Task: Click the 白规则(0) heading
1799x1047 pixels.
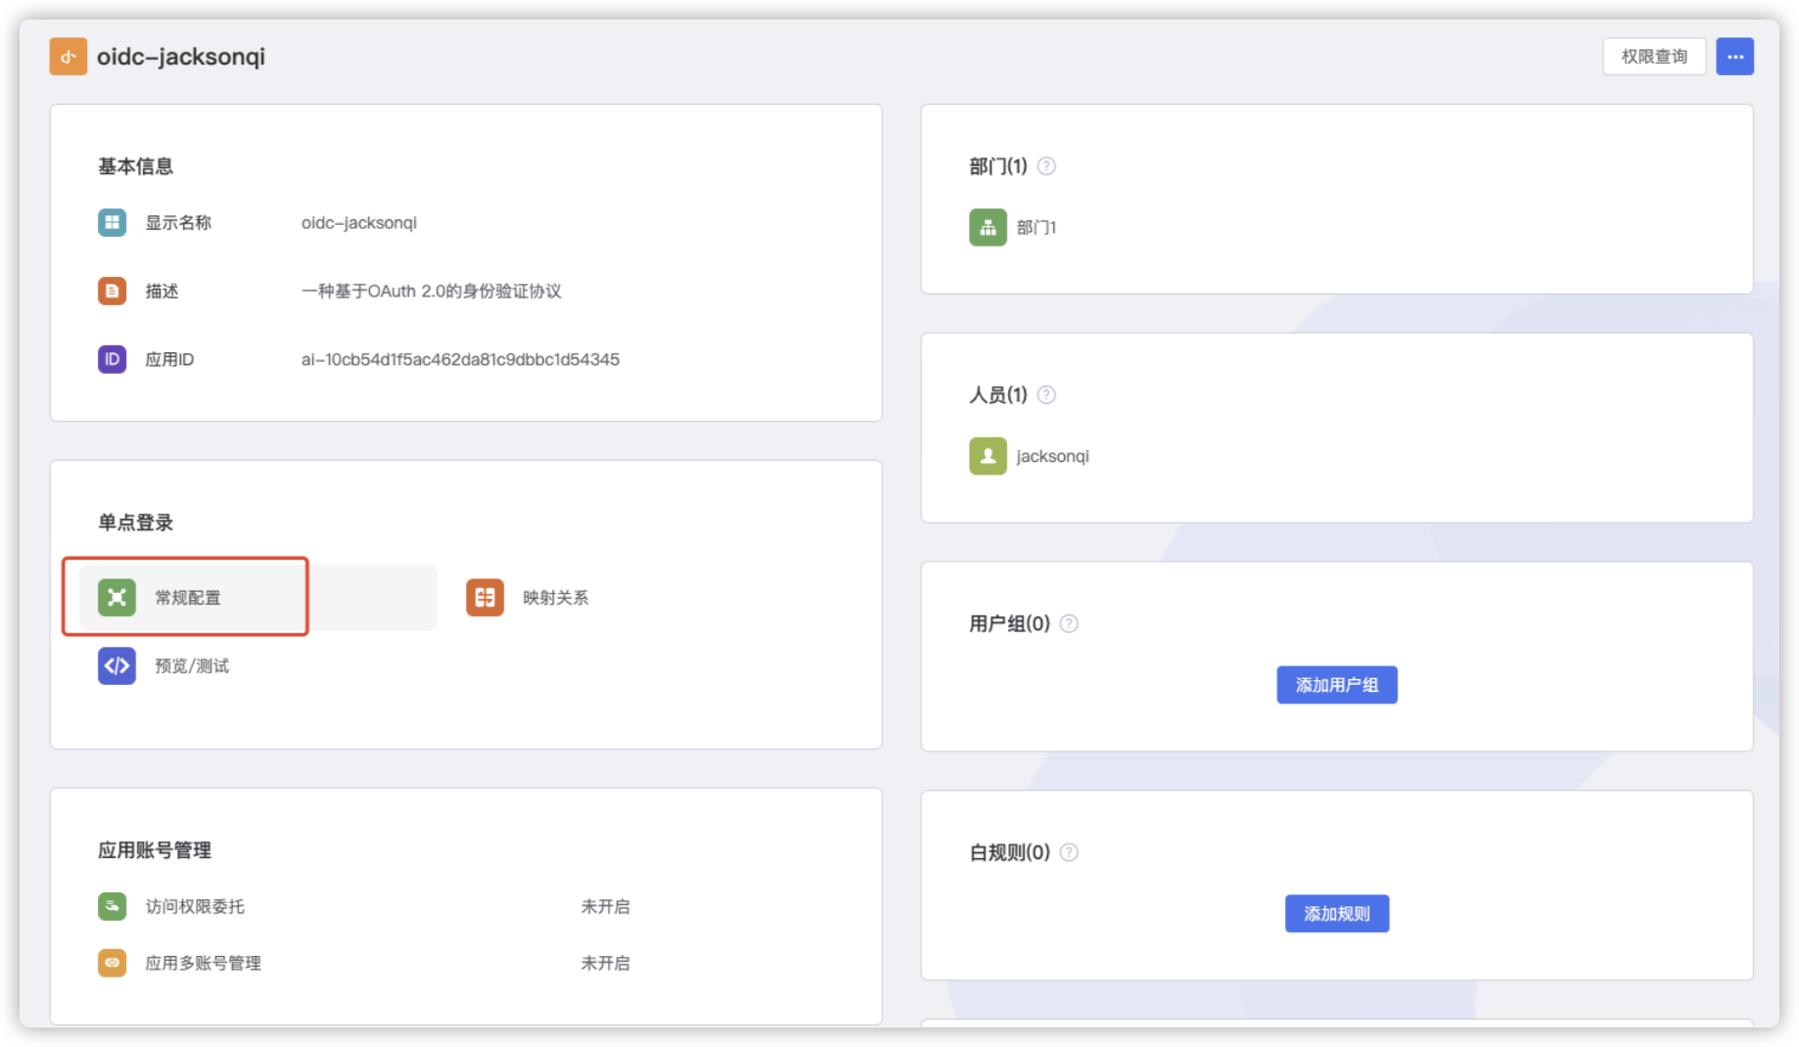Action: 1009,852
